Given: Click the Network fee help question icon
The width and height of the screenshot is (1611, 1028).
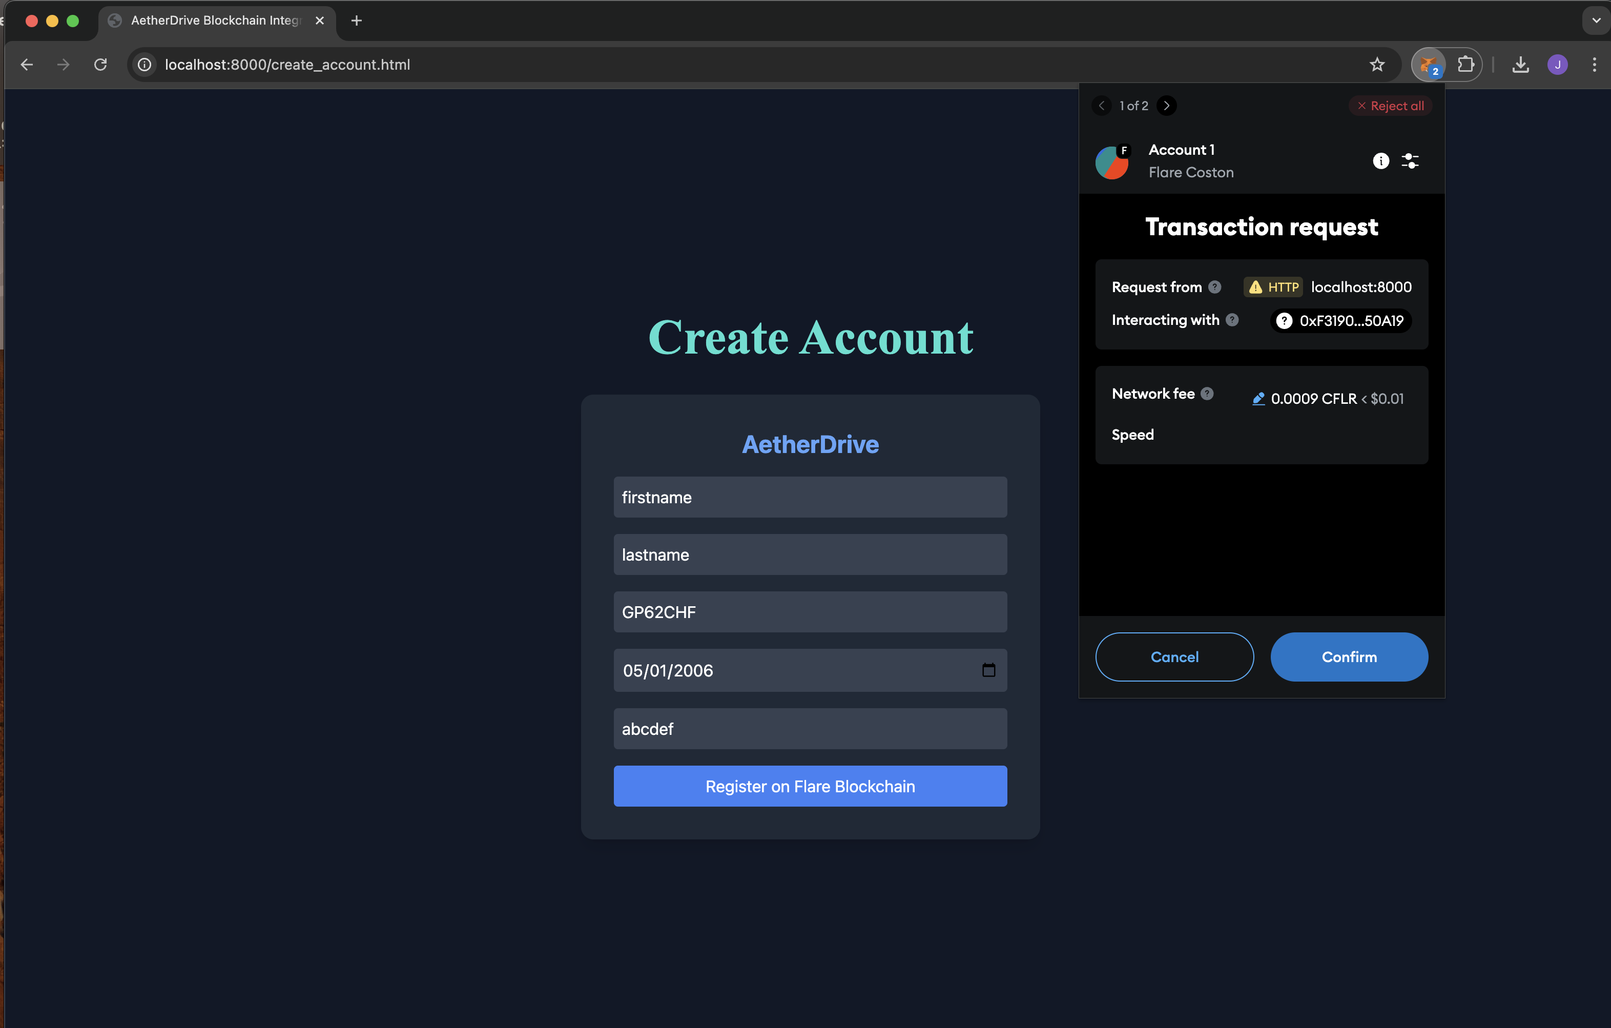Looking at the screenshot, I should 1207,394.
